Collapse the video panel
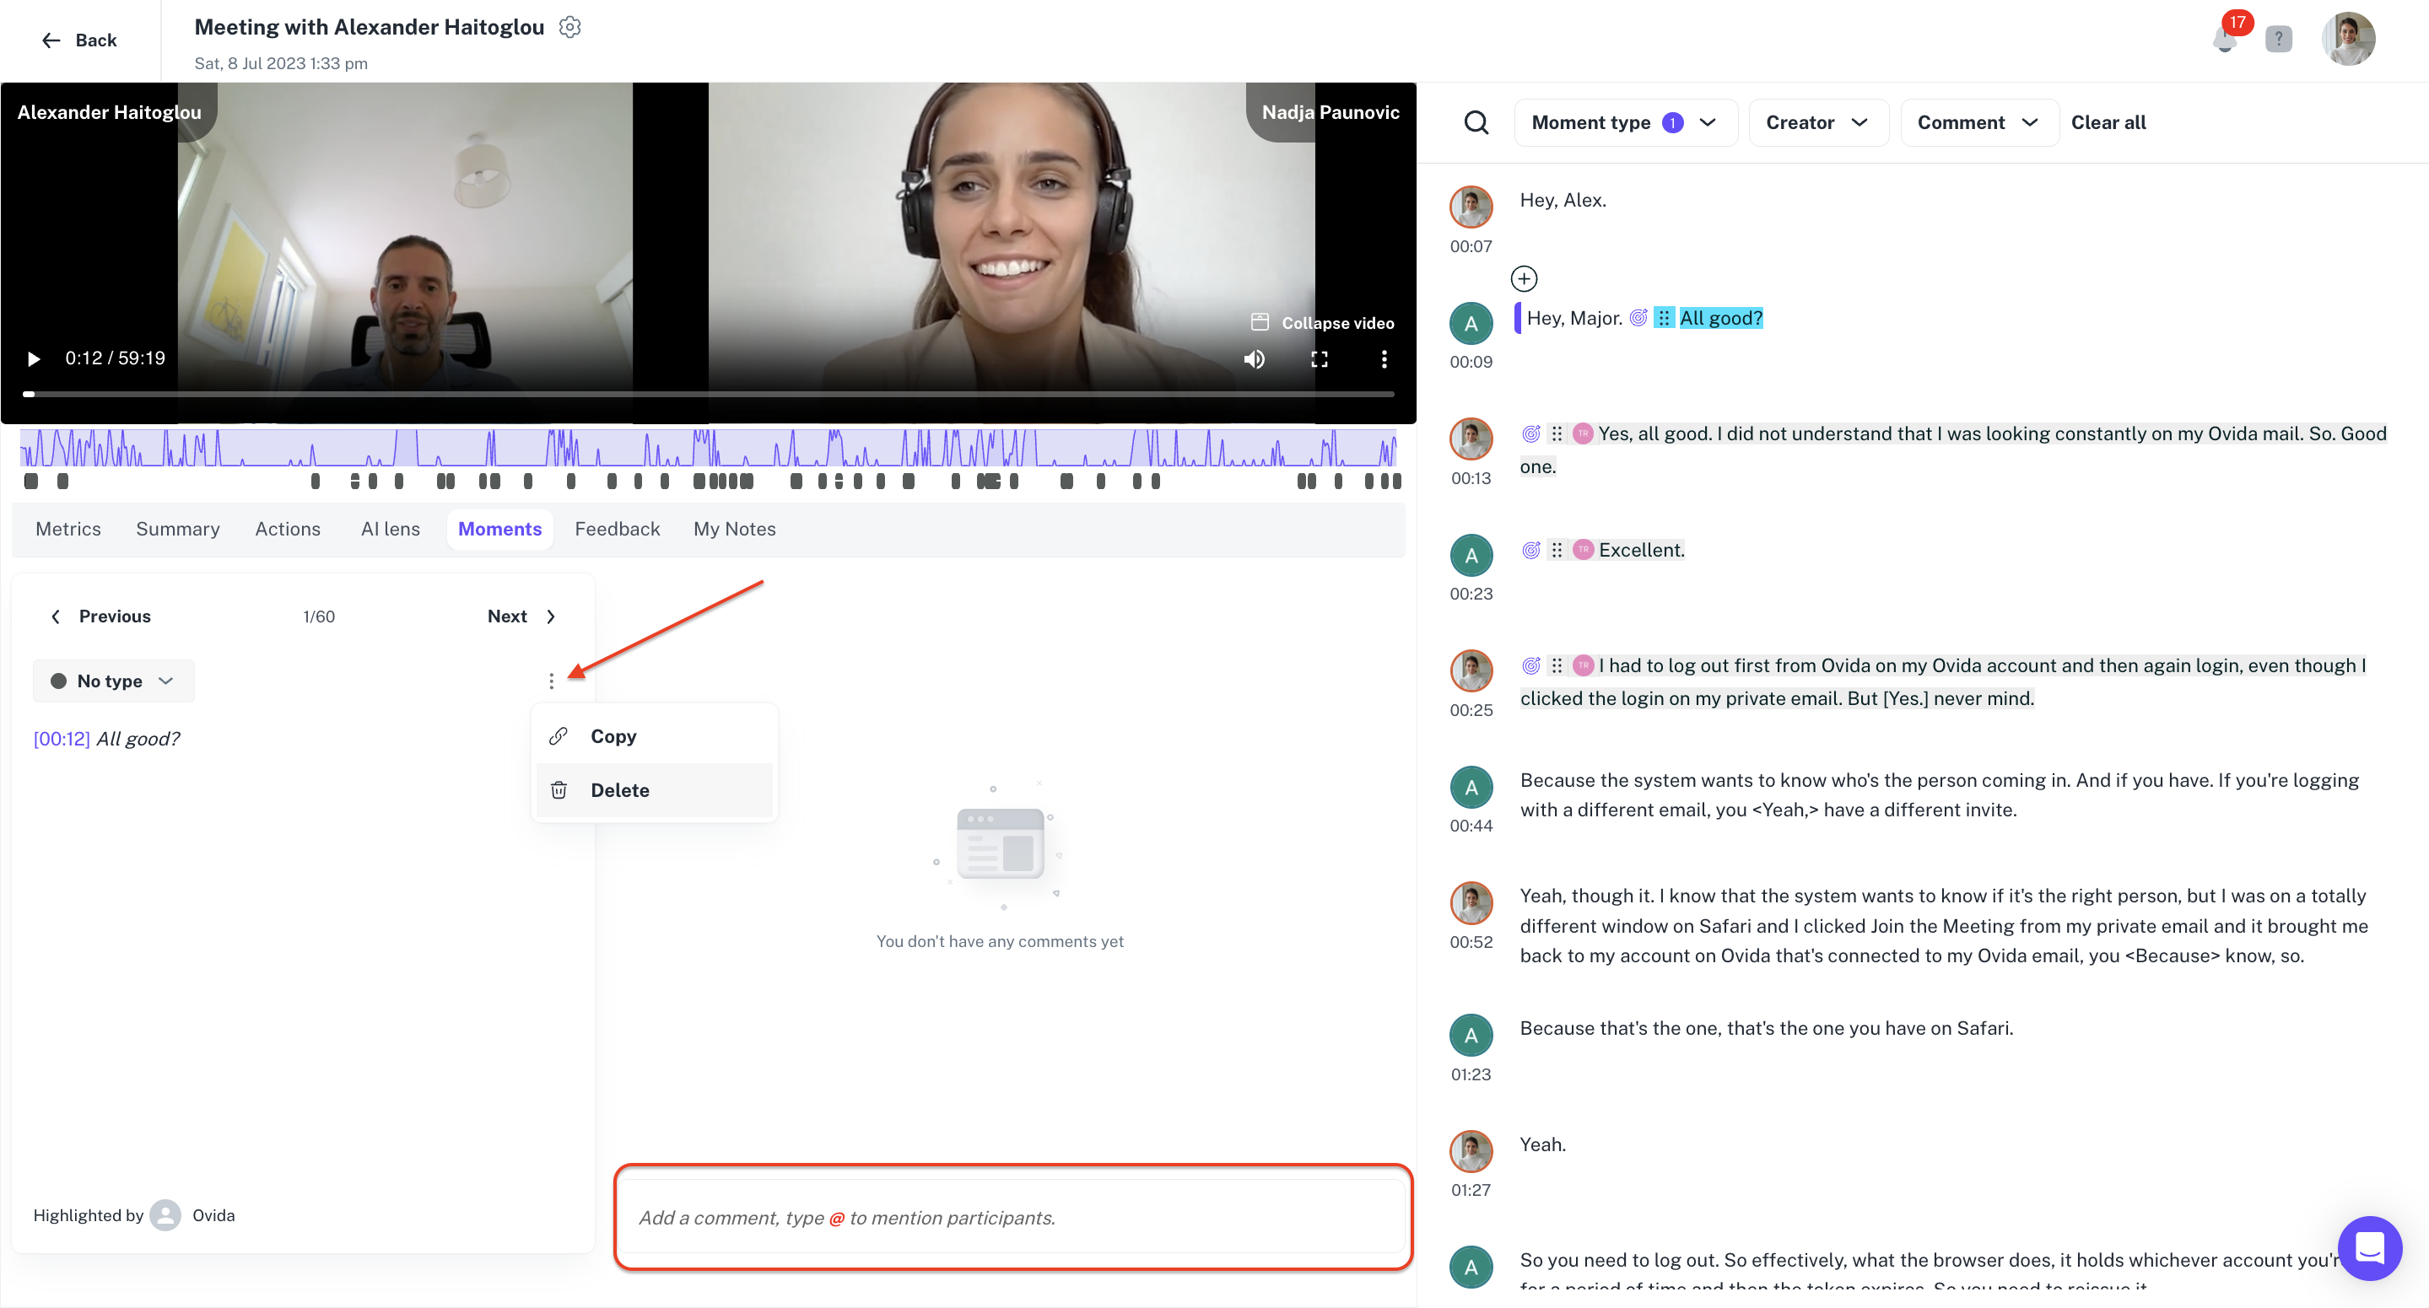This screenshot has width=2429, height=1308. tap(1322, 322)
